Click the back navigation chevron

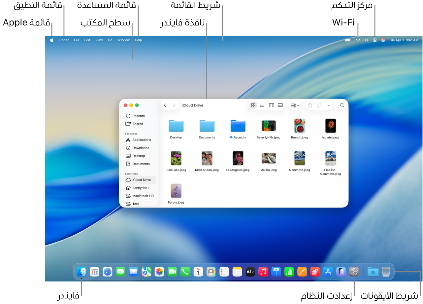click(x=165, y=105)
